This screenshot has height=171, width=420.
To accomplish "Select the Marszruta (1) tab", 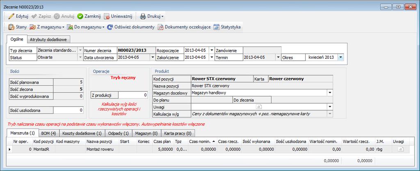I will click(23, 132).
